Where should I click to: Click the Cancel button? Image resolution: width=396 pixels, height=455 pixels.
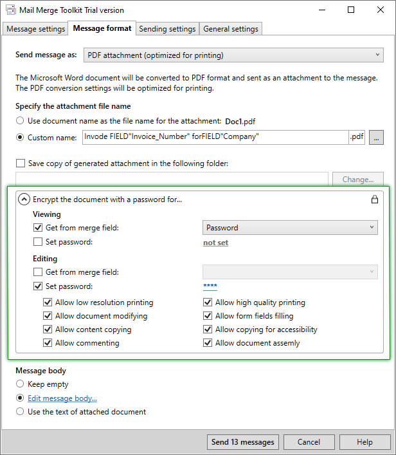coord(309,442)
